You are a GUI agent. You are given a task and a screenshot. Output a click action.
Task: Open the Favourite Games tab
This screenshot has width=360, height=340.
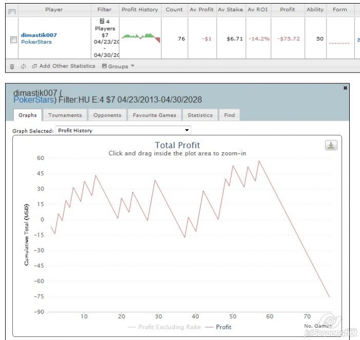click(x=154, y=115)
